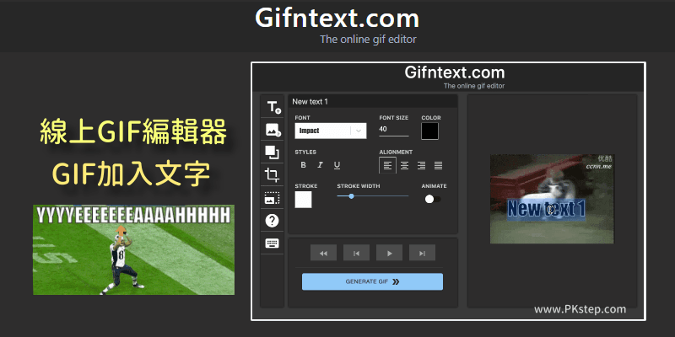Toggle Underline text style
This screenshot has height=337, width=675.
[x=337, y=165]
